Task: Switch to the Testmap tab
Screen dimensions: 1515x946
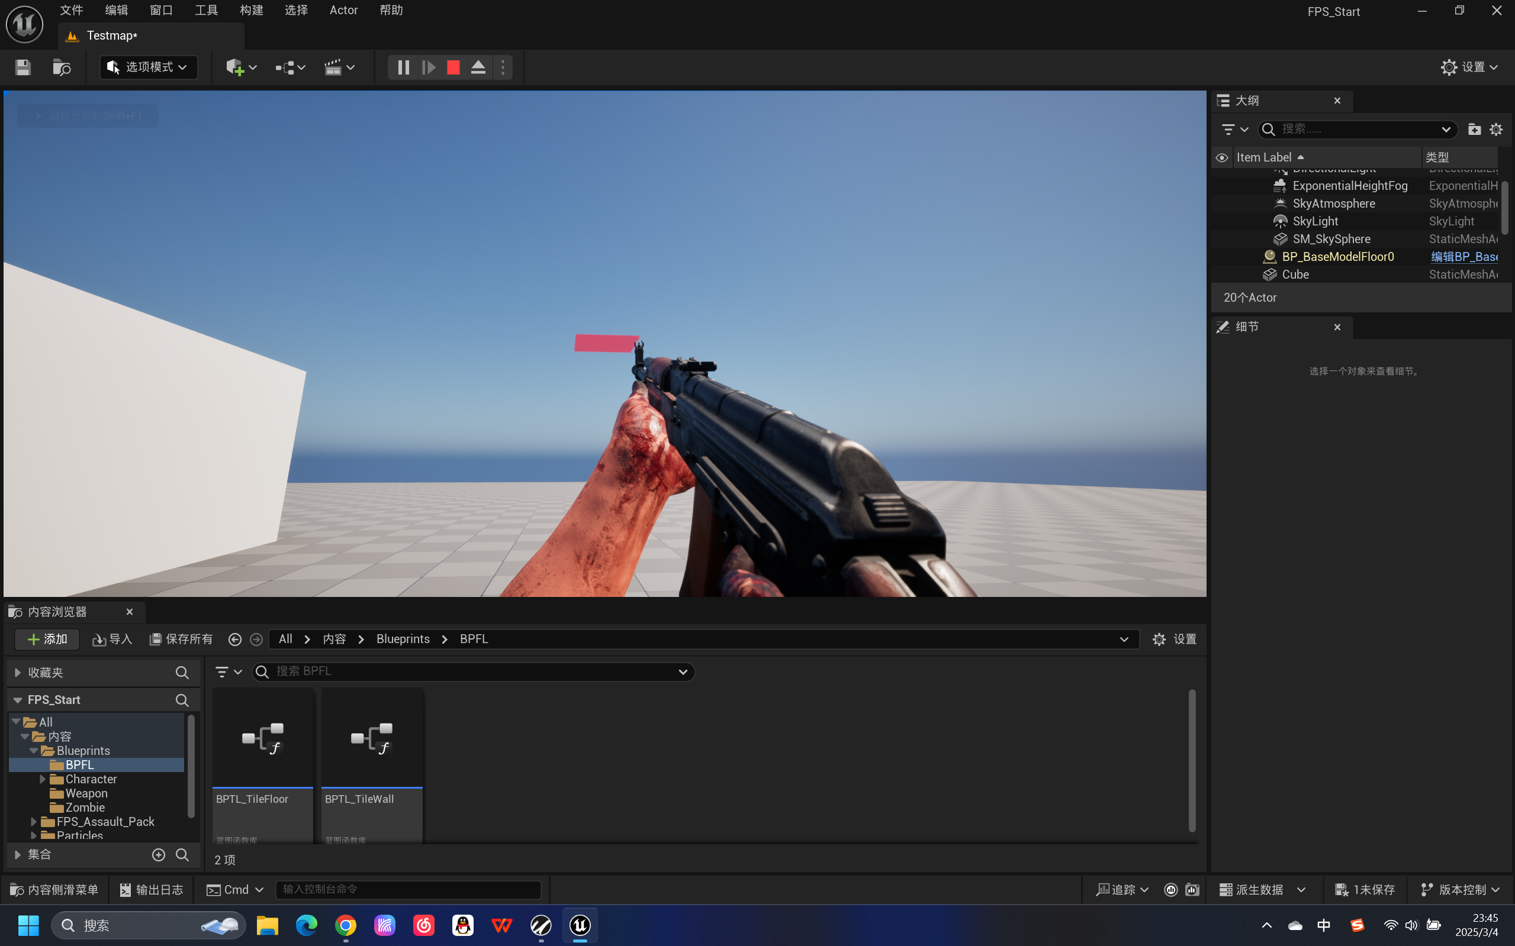Action: [151, 35]
